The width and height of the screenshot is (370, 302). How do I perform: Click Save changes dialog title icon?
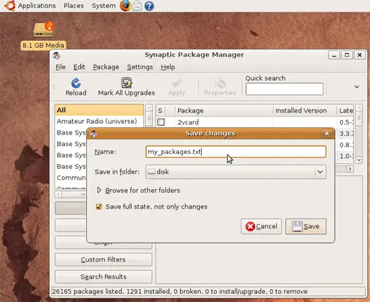coord(94,134)
